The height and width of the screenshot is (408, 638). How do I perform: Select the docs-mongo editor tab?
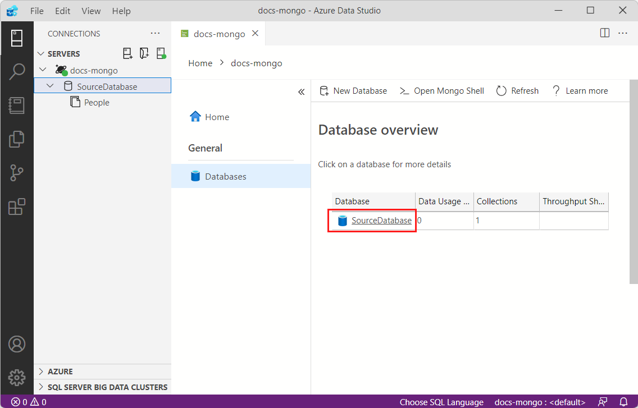point(219,34)
